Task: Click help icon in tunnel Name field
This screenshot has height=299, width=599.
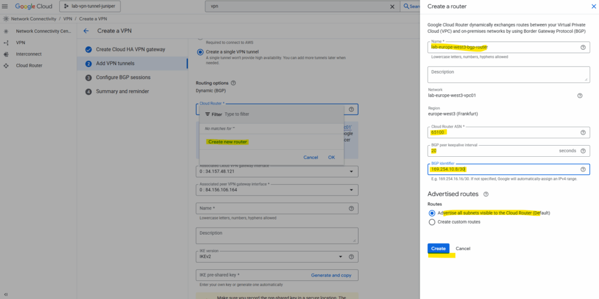Action: 351,208
